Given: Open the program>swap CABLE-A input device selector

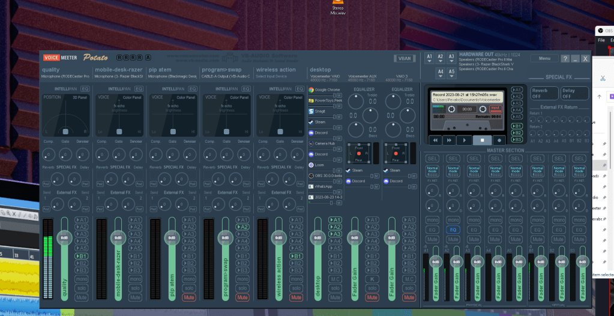Looking at the screenshot, I should (x=226, y=77).
